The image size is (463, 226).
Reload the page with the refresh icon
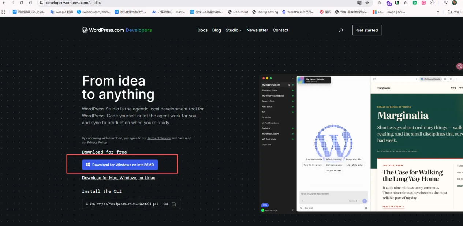point(22,3)
